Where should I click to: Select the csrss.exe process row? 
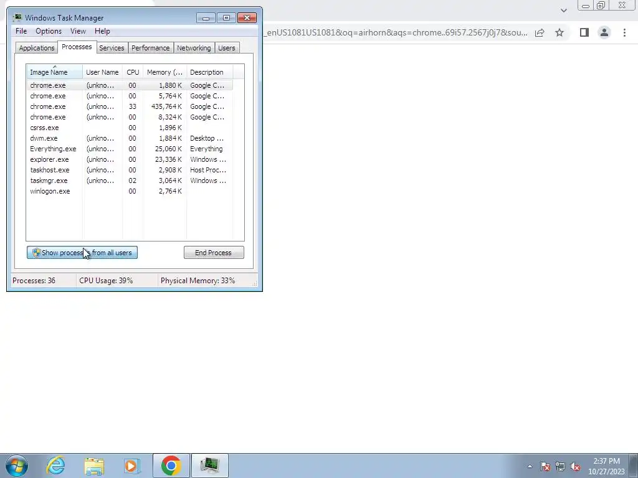tap(130, 128)
